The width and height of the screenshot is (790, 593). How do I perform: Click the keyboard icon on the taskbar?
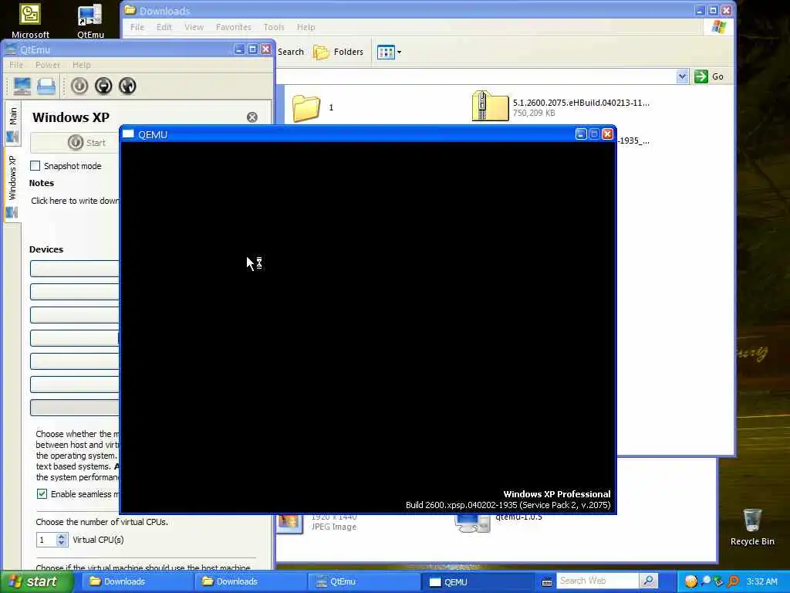click(x=547, y=582)
